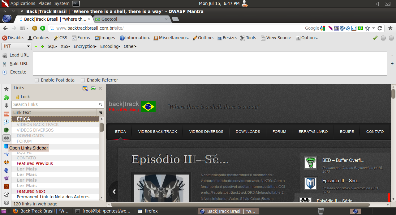Open the Applications menu

(x=23, y=3)
